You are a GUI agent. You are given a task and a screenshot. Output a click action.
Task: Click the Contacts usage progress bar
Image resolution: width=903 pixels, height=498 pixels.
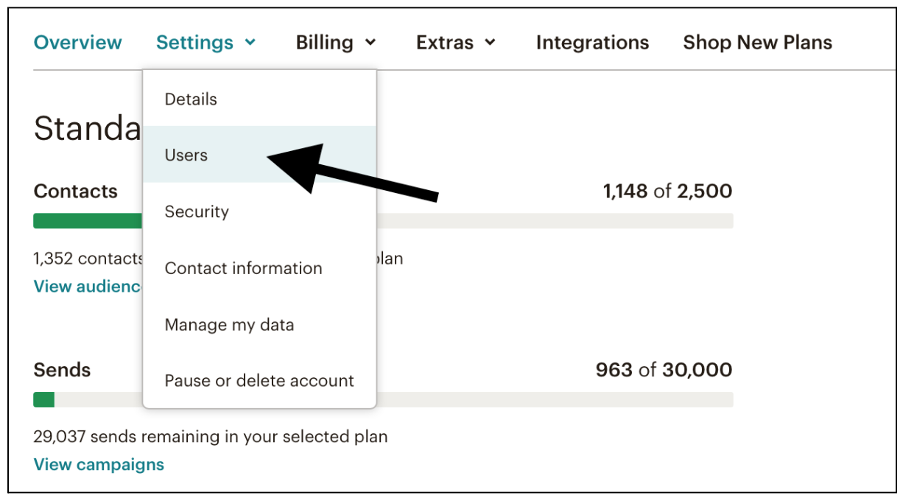552,221
